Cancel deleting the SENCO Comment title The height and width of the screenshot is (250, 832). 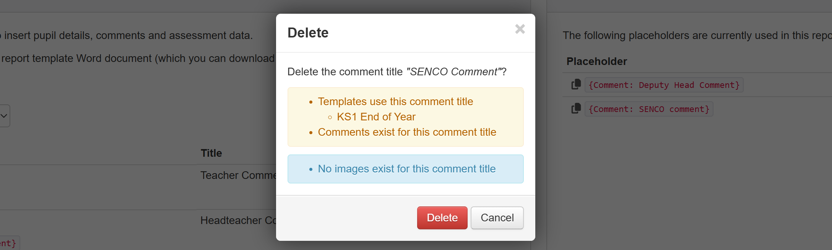pos(497,218)
